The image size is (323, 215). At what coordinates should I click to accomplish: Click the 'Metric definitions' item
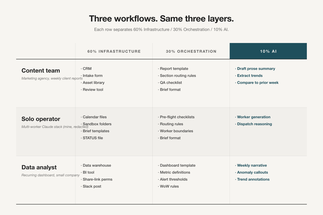click(174, 172)
